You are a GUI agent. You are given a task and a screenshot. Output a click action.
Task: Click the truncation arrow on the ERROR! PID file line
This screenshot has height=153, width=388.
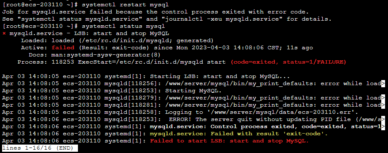[x=383, y=119]
